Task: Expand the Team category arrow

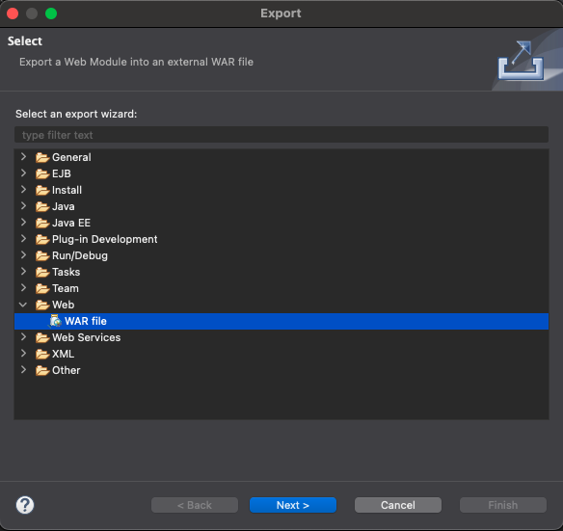Action: 24,287
